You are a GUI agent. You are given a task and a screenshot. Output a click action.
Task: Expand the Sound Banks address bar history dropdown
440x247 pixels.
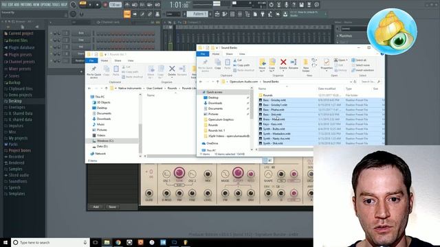click(x=351, y=82)
